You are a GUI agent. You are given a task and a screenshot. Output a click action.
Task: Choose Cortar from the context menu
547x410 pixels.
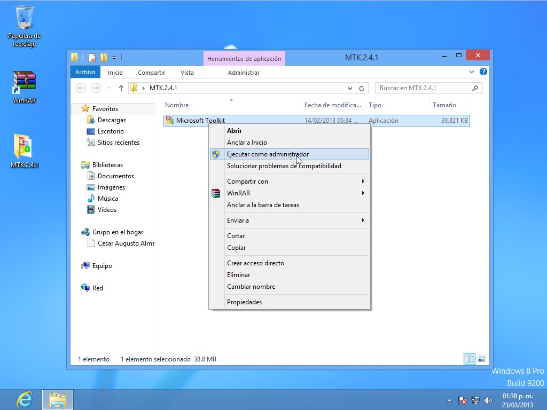290,235
